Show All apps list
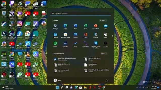This screenshot has height=90, width=161. tap(103, 20)
